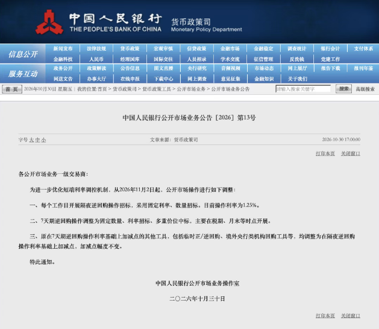Open the 银行会计 menu item
The image size is (379, 329).
point(330,49)
